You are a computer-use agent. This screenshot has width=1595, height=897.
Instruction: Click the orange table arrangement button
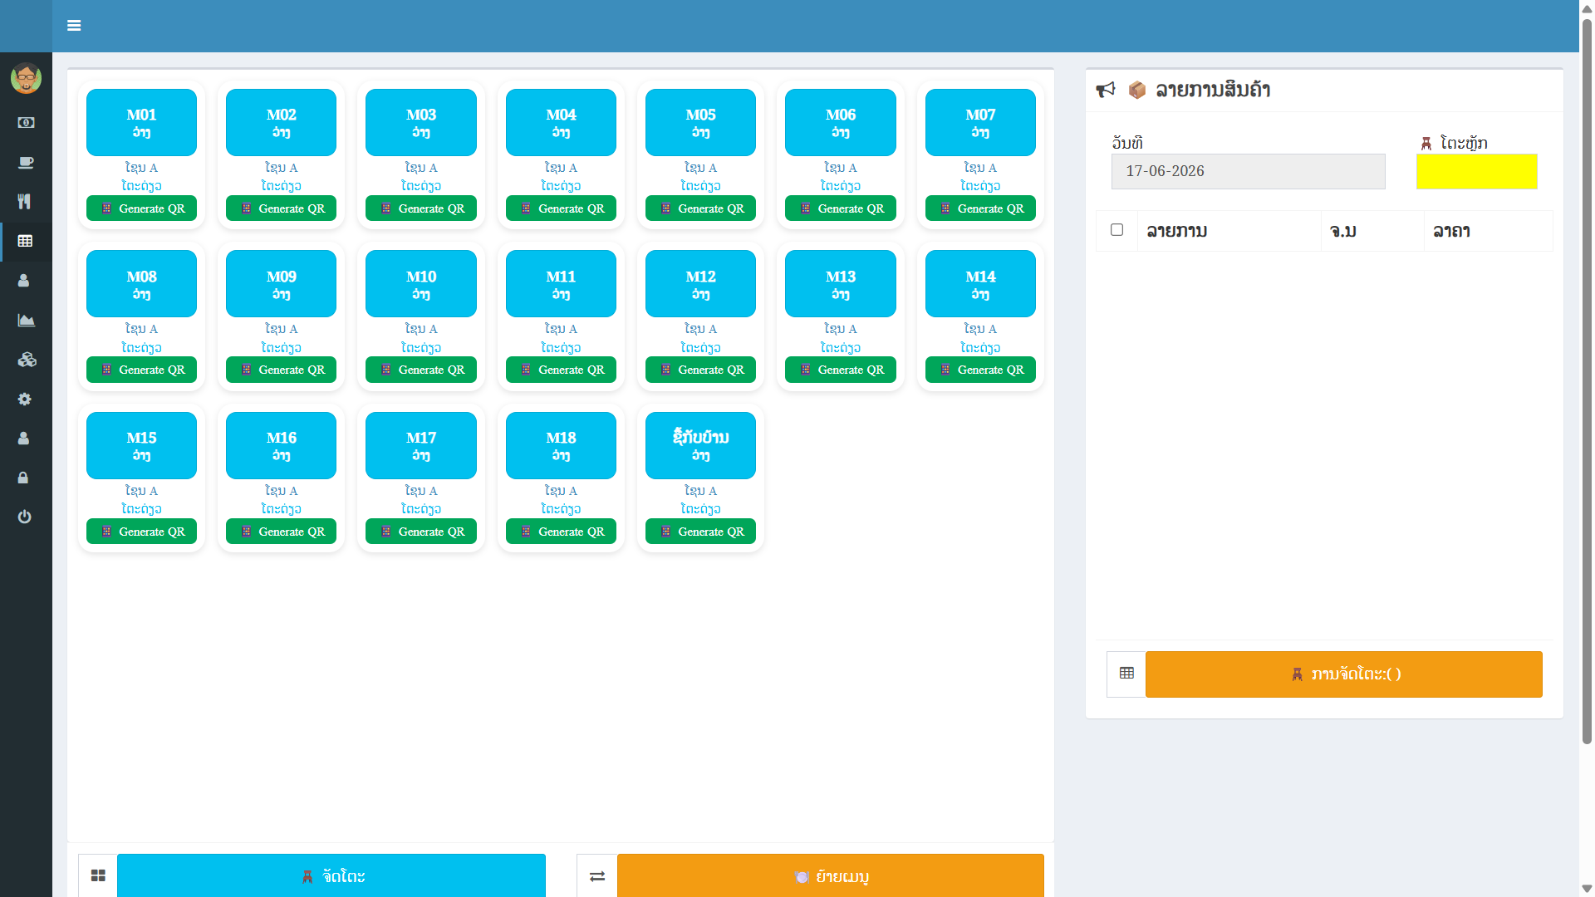pos(1343,674)
